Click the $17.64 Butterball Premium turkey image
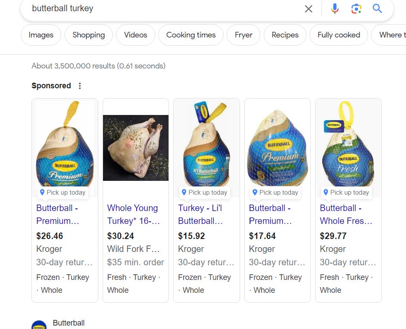 [278, 147]
